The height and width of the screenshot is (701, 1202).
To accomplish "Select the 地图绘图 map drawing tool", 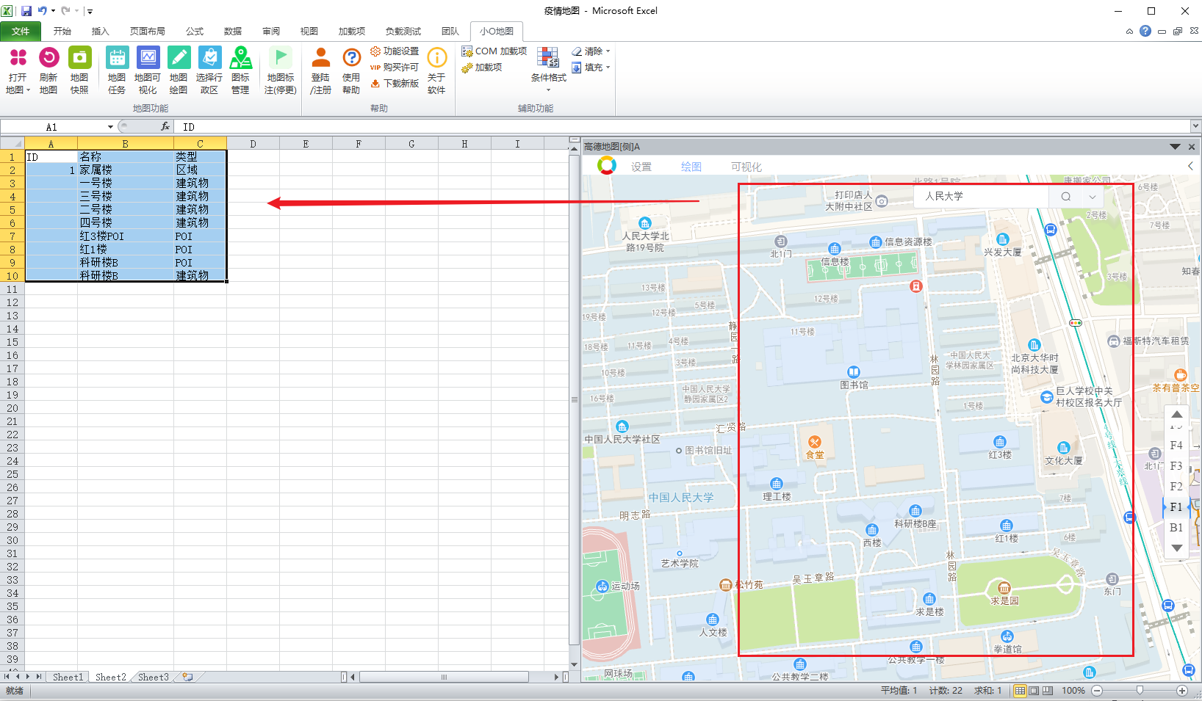I will [179, 70].
